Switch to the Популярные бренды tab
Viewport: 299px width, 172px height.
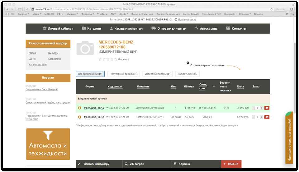[x=123, y=74]
